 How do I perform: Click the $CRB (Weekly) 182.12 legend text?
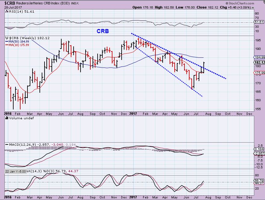pyautogui.click(x=29, y=38)
